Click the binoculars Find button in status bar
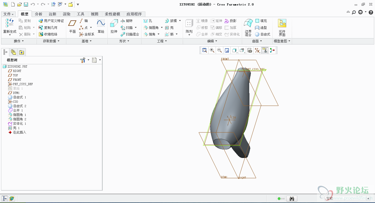This screenshot has height=203, width=375. pos(292,198)
